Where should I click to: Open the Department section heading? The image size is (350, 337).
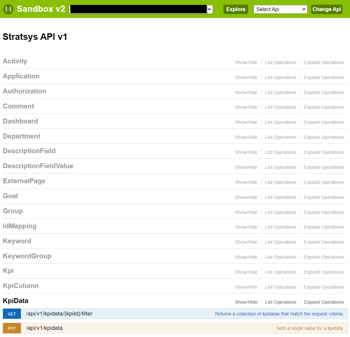point(22,136)
